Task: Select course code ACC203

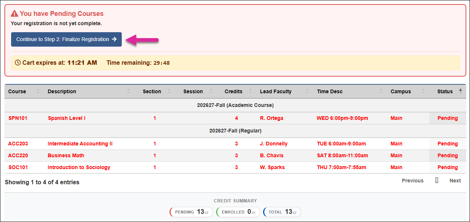Action: click(x=18, y=144)
